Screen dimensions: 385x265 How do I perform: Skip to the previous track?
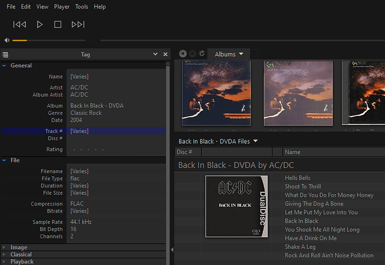click(20, 25)
